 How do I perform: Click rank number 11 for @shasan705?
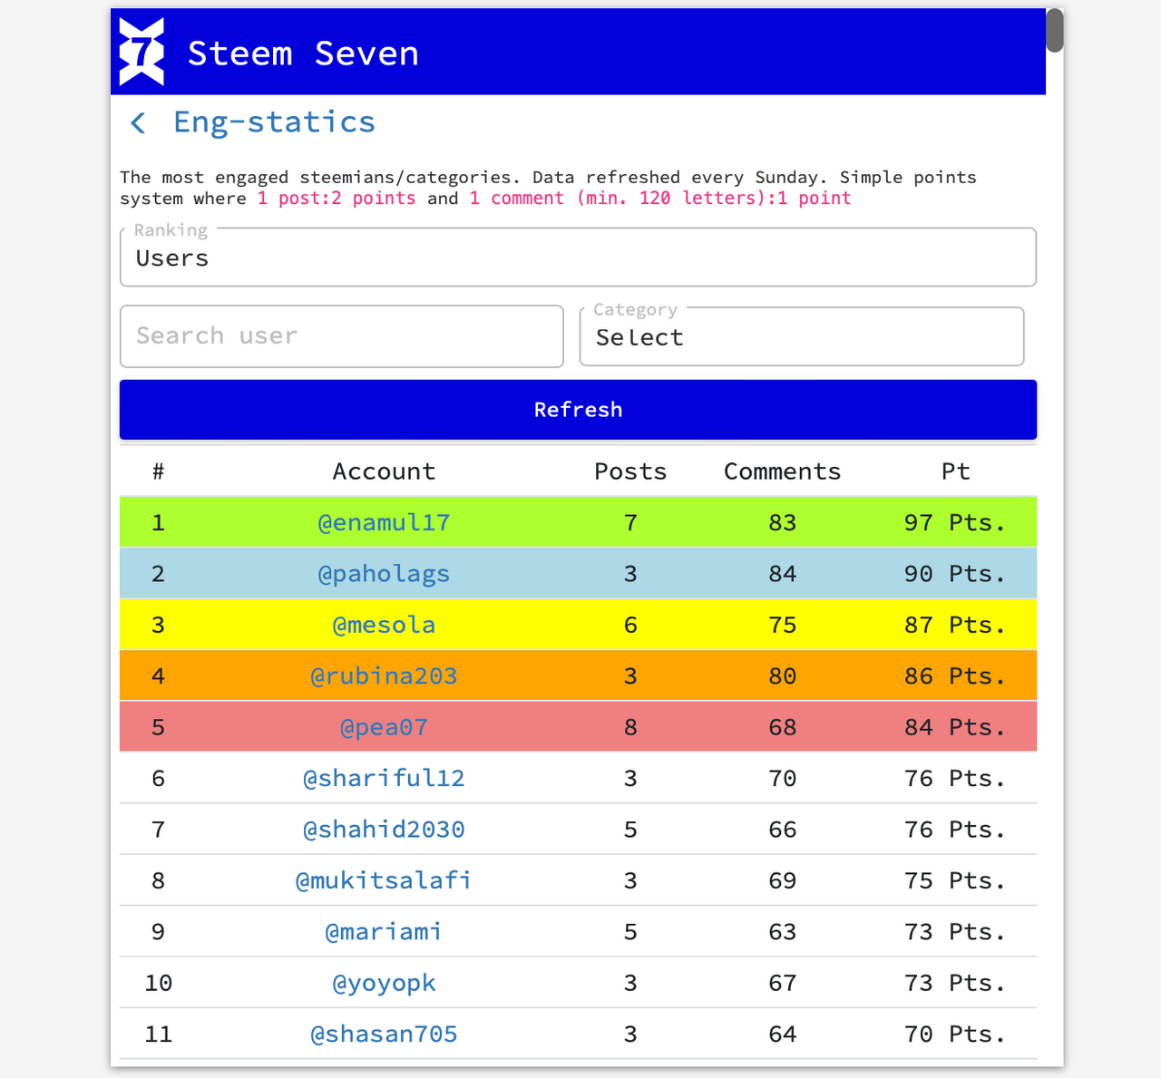(158, 1034)
